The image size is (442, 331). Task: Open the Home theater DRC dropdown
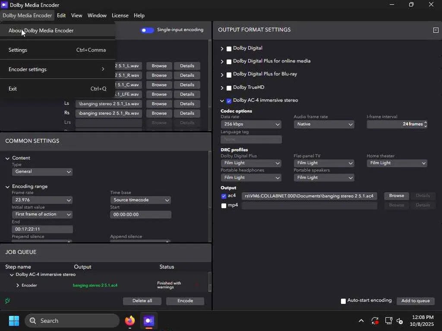(x=397, y=163)
